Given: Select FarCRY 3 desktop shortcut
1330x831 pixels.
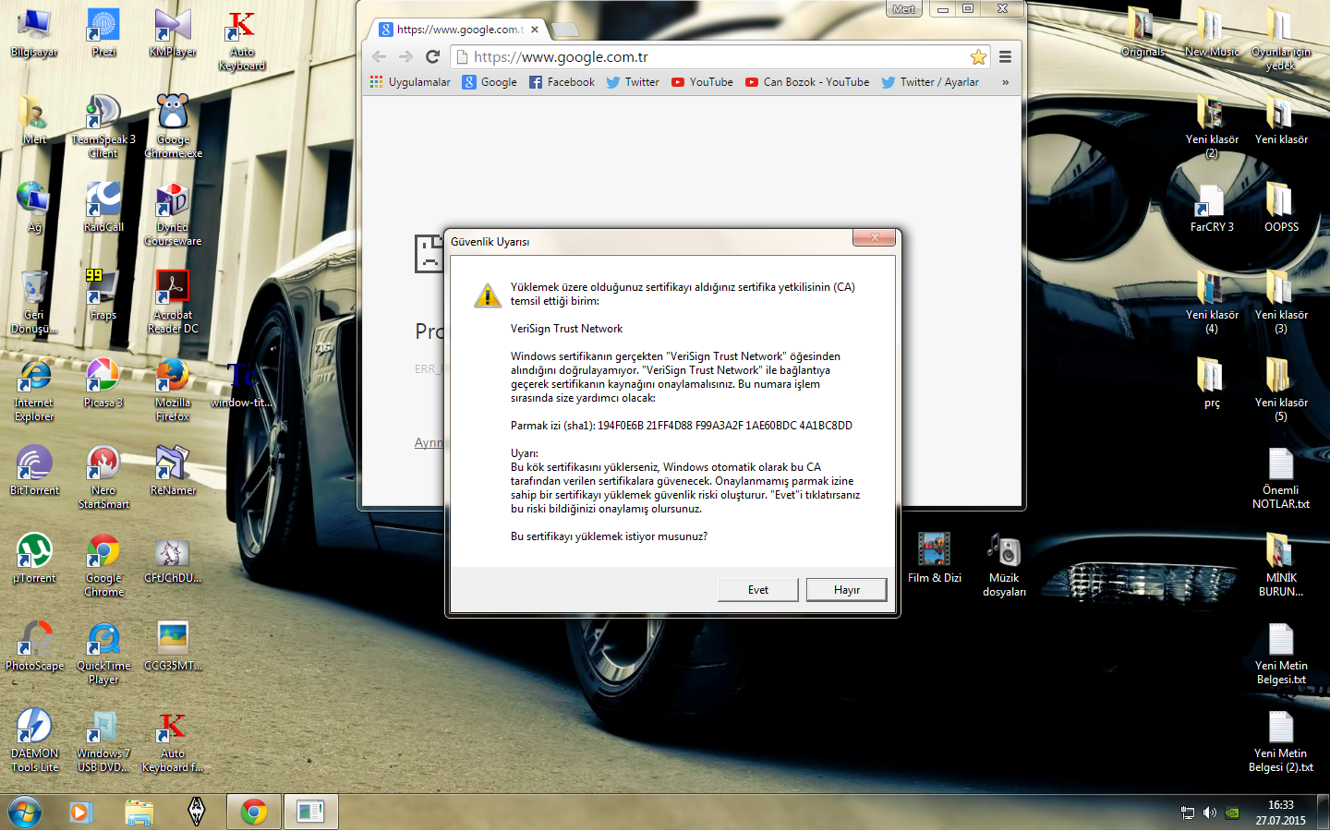Looking at the screenshot, I should [1212, 207].
